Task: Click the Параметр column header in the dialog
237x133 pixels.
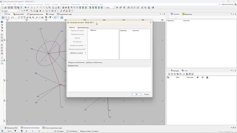Action: pos(123,30)
